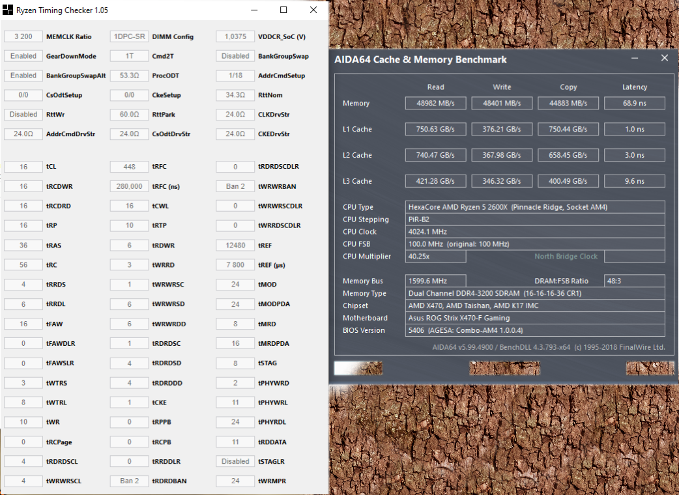Click the tWR value field

tap(23, 422)
